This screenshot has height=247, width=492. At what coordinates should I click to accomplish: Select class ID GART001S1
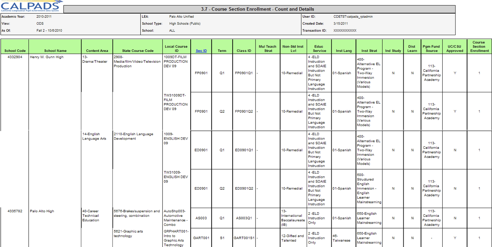click(x=244, y=238)
